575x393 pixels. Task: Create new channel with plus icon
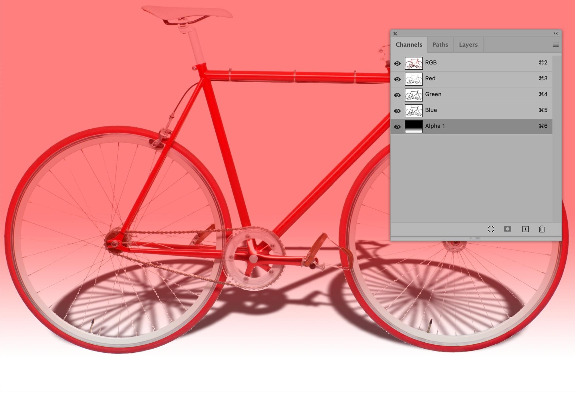pyautogui.click(x=525, y=229)
